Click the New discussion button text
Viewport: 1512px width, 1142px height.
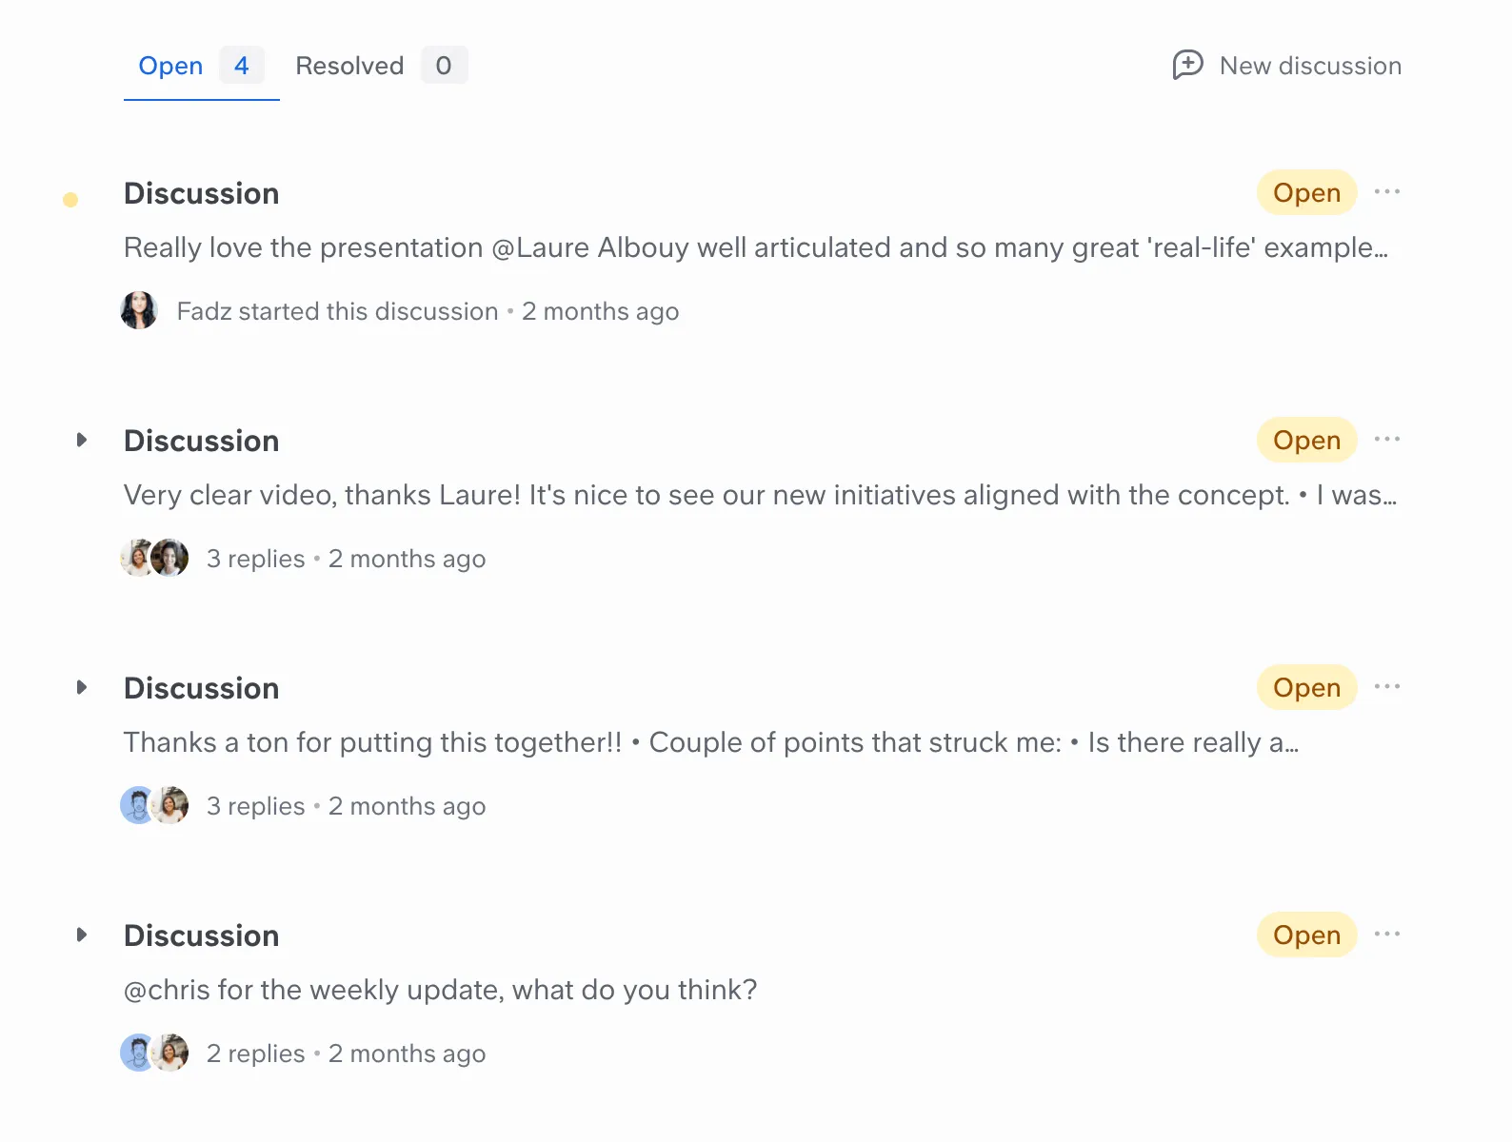[x=1310, y=66]
